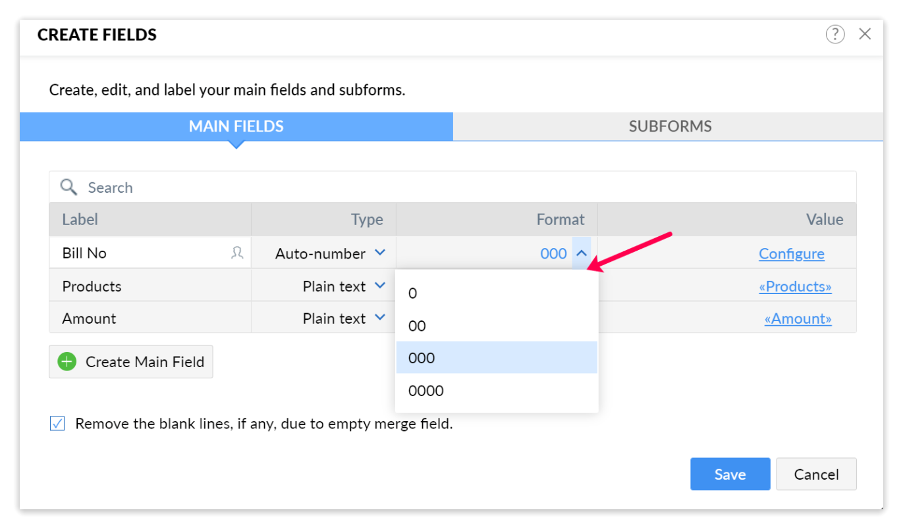Screen dimensions: 903x529
Task: Open the Configure link for Bill No
Action: [791, 254]
